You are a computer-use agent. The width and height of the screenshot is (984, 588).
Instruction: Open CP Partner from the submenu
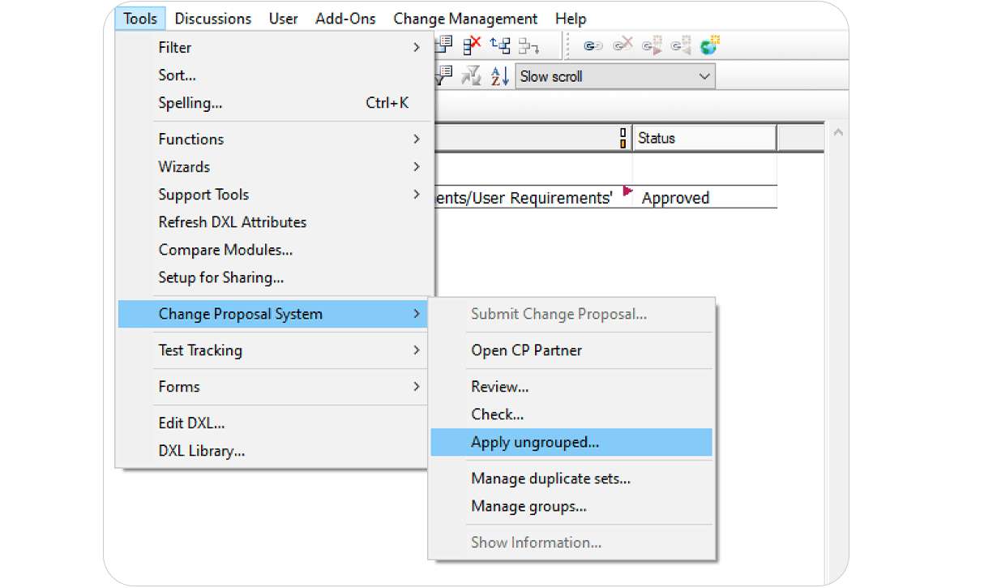[526, 350]
